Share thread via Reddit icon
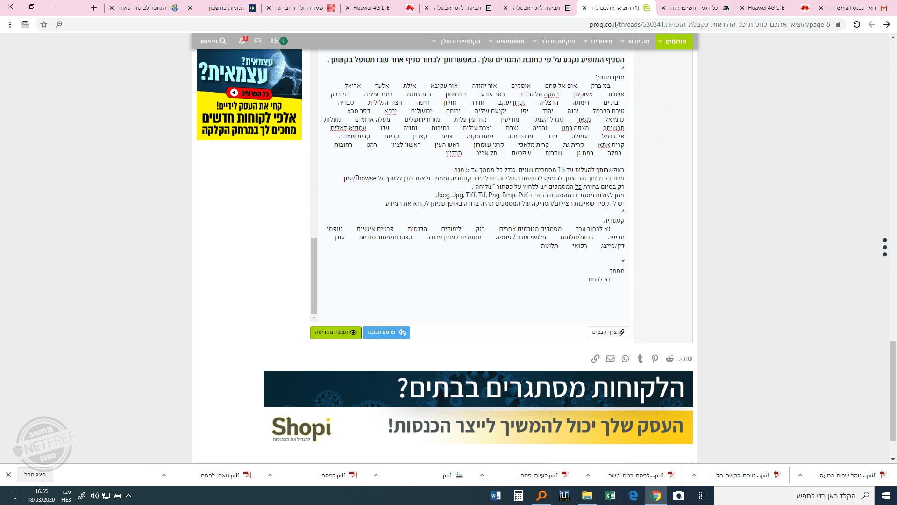Viewport: 897px width, 505px height. [669, 359]
